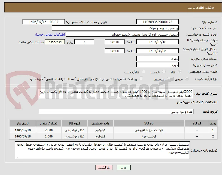Click the بازگشت (back) button
The height and width of the screenshot is (175, 222).
coord(104,167)
